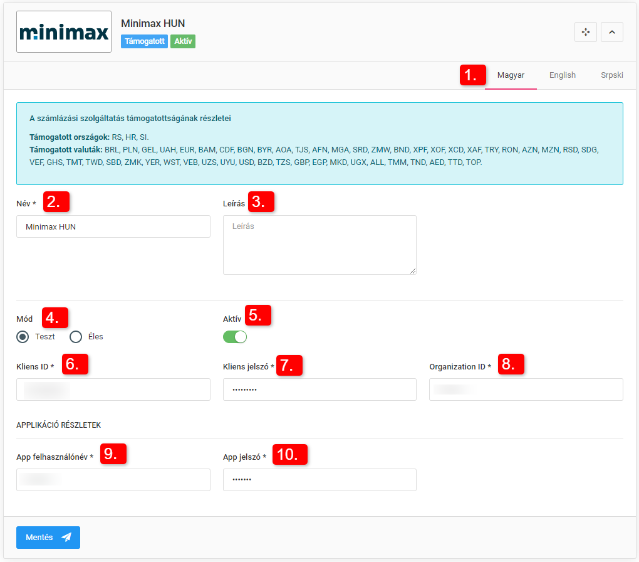Toggle the Aktív switch off
This screenshot has height=562, width=639.
235,337
